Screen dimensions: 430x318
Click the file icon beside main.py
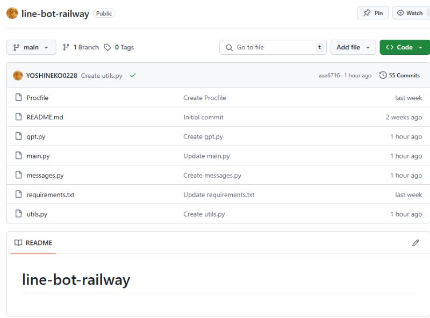19,155
